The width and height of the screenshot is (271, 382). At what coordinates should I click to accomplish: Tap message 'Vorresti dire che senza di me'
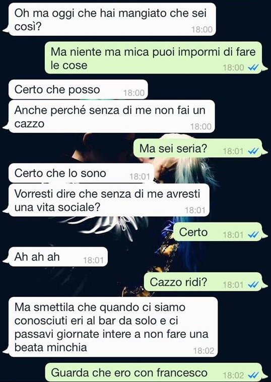[109, 200]
